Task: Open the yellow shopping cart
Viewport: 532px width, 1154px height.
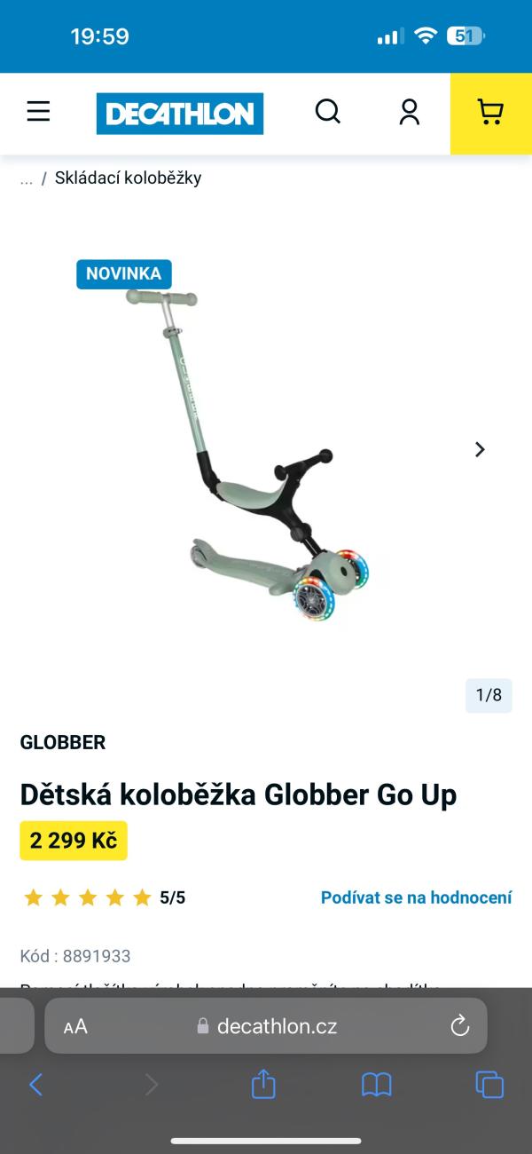Action: point(491,114)
